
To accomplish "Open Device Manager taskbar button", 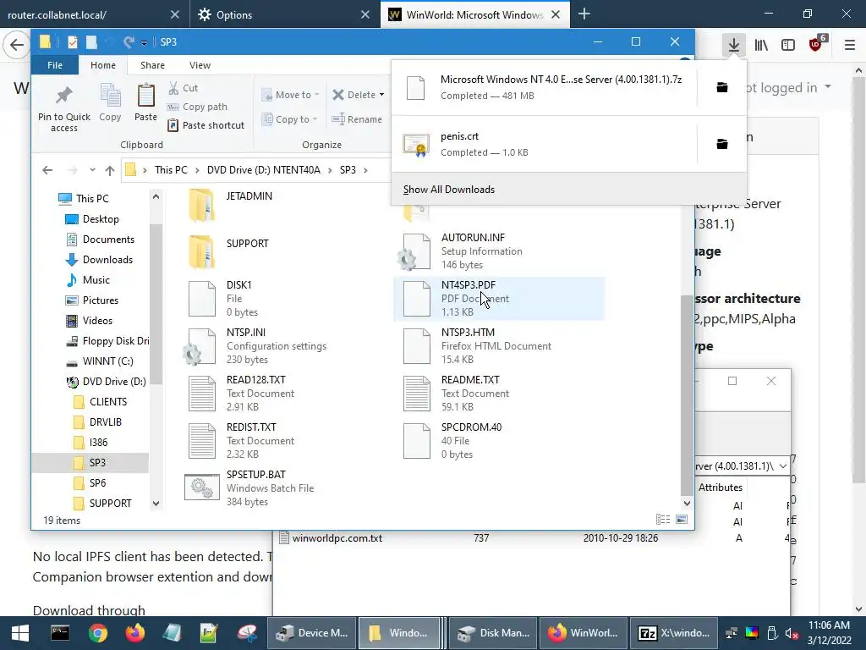I will pyautogui.click(x=312, y=633).
